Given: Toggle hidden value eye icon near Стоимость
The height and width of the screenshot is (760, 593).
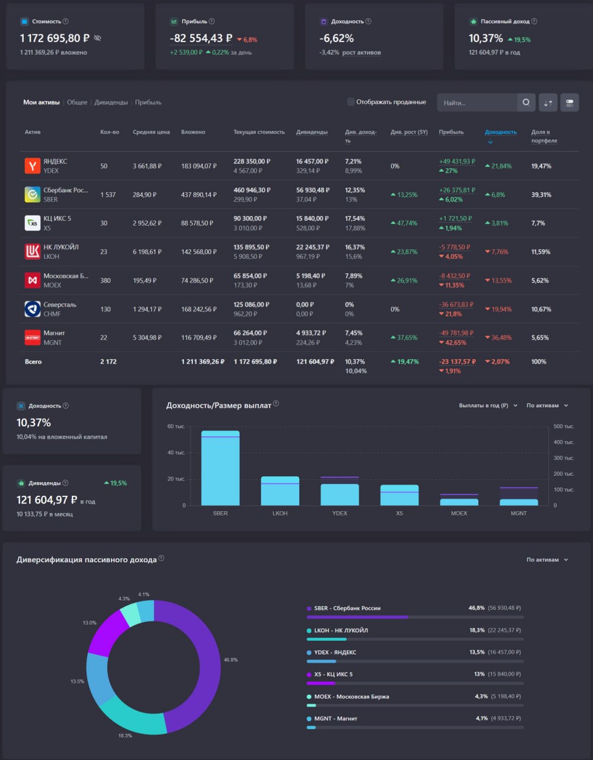Looking at the screenshot, I should (x=98, y=38).
